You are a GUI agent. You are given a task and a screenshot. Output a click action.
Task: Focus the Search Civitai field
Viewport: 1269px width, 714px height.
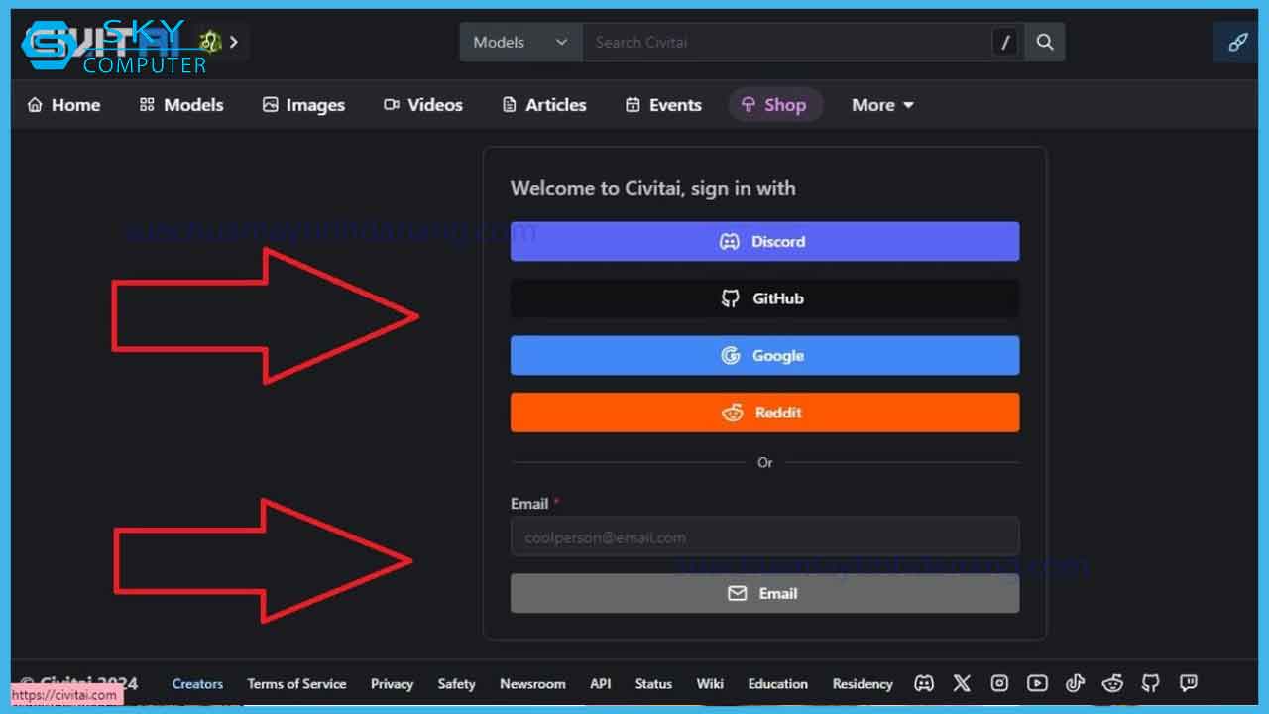pyautogui.click(x=786, y=42)
